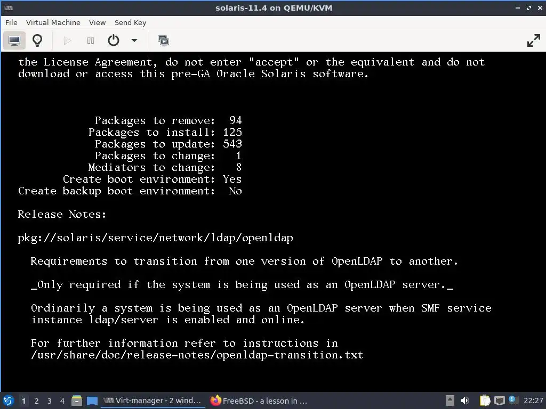Click 'Mediators to change: 8' line
The width and height of the screenshot is (546, 409).
pyautogui.click(x=165, y=168)
